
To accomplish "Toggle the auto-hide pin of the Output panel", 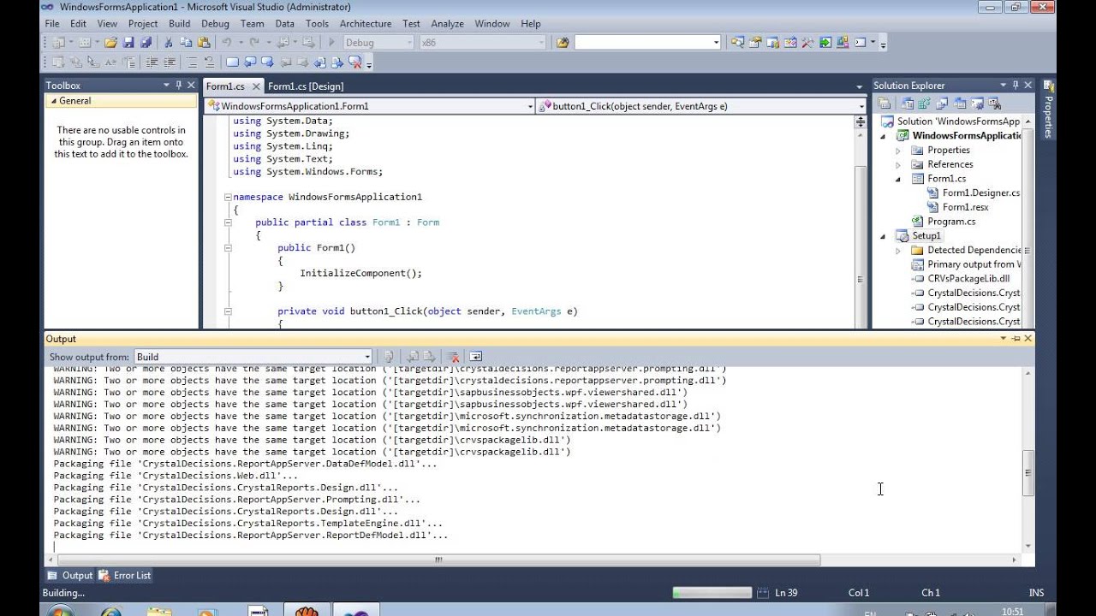I will [1016, 339].
